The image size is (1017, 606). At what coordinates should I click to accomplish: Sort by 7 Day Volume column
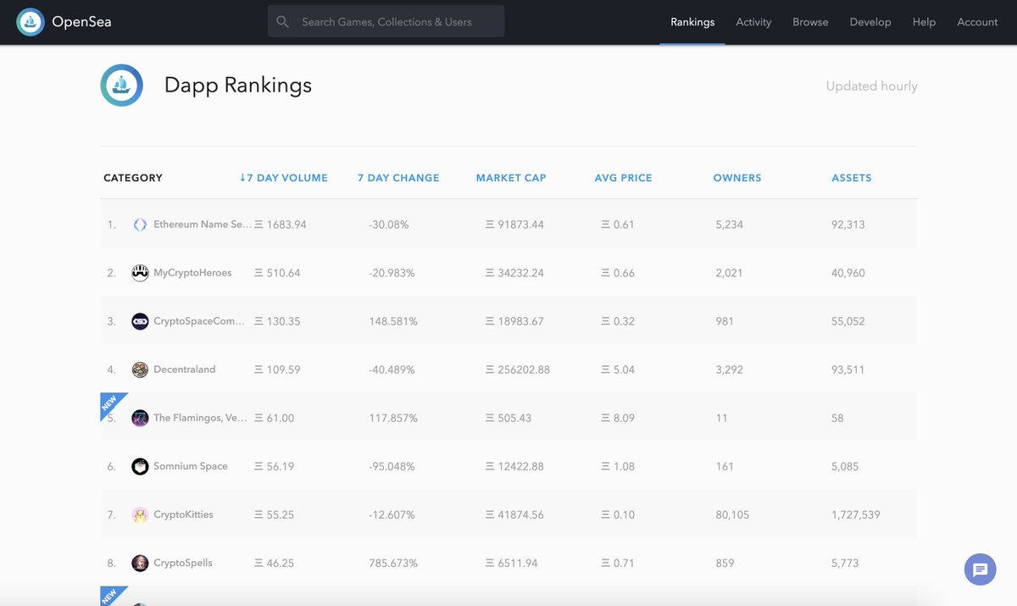coord(283,178)
